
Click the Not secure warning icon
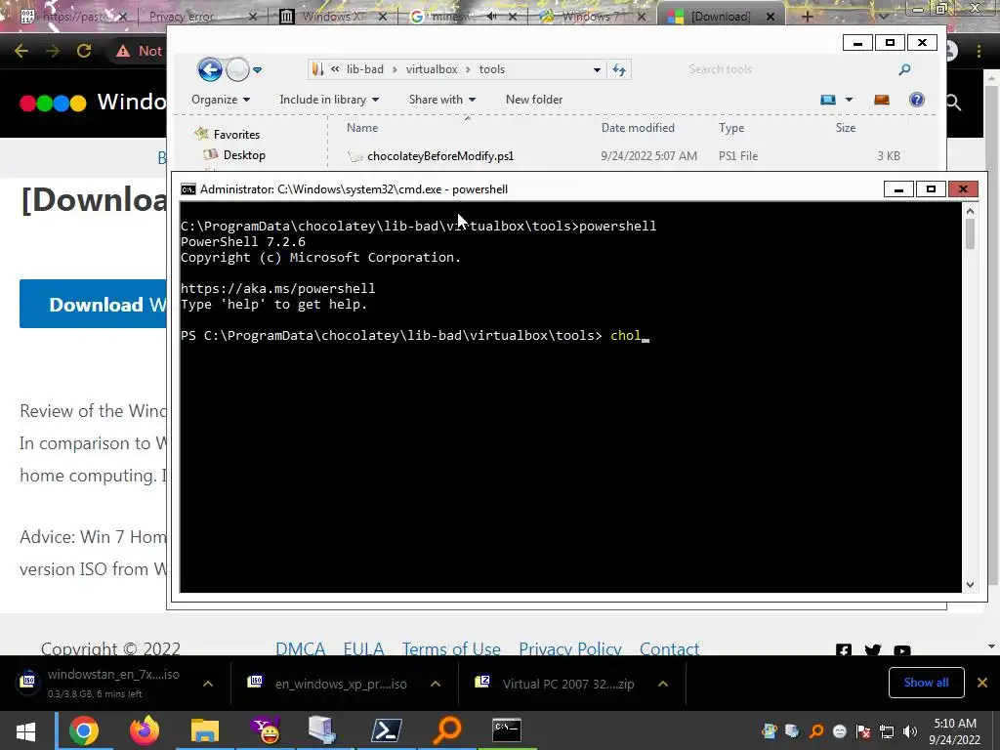(122, 51)
